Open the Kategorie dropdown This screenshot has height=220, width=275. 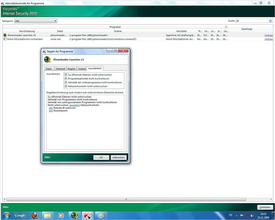coord(36,21)
